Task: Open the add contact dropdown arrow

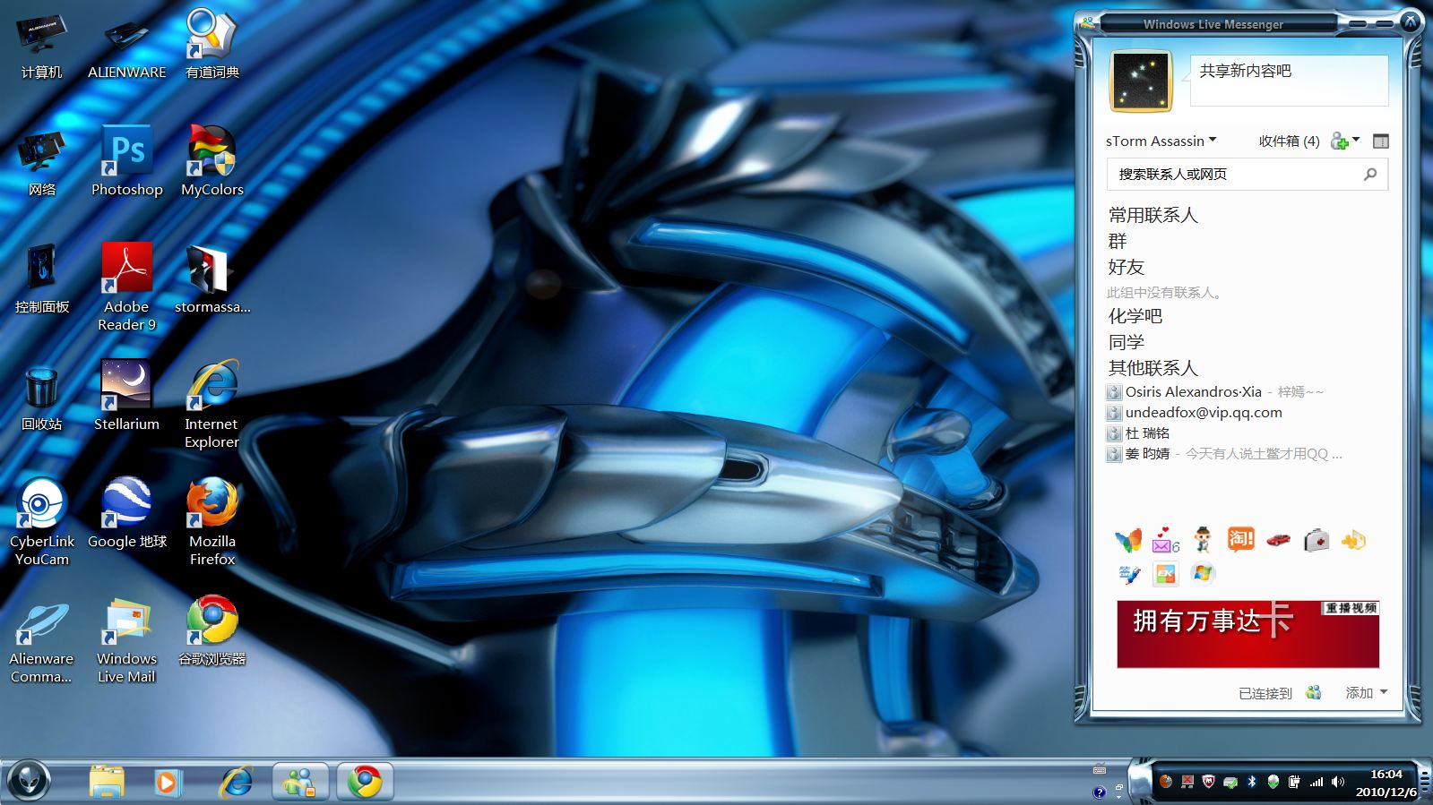Action: point(1356,140)
